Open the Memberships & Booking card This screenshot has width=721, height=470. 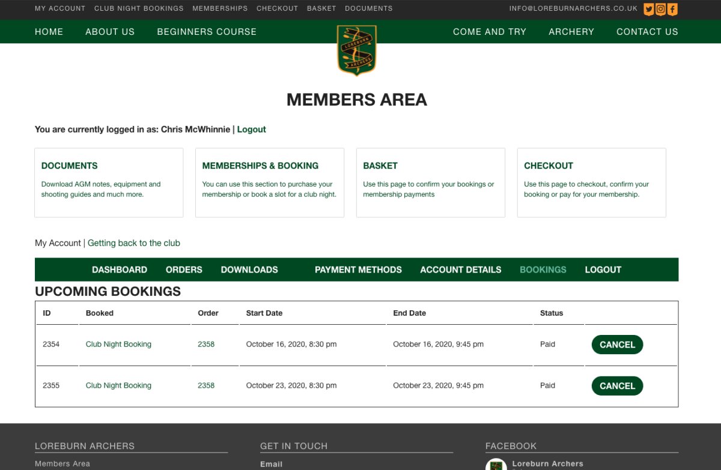[270, 182]
